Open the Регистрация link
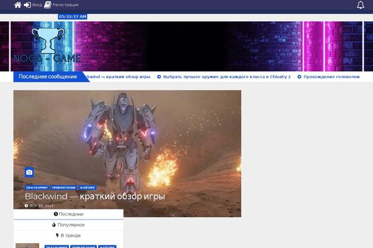The width and height of the screenshot is (373, 248). [x=65, y=5]
